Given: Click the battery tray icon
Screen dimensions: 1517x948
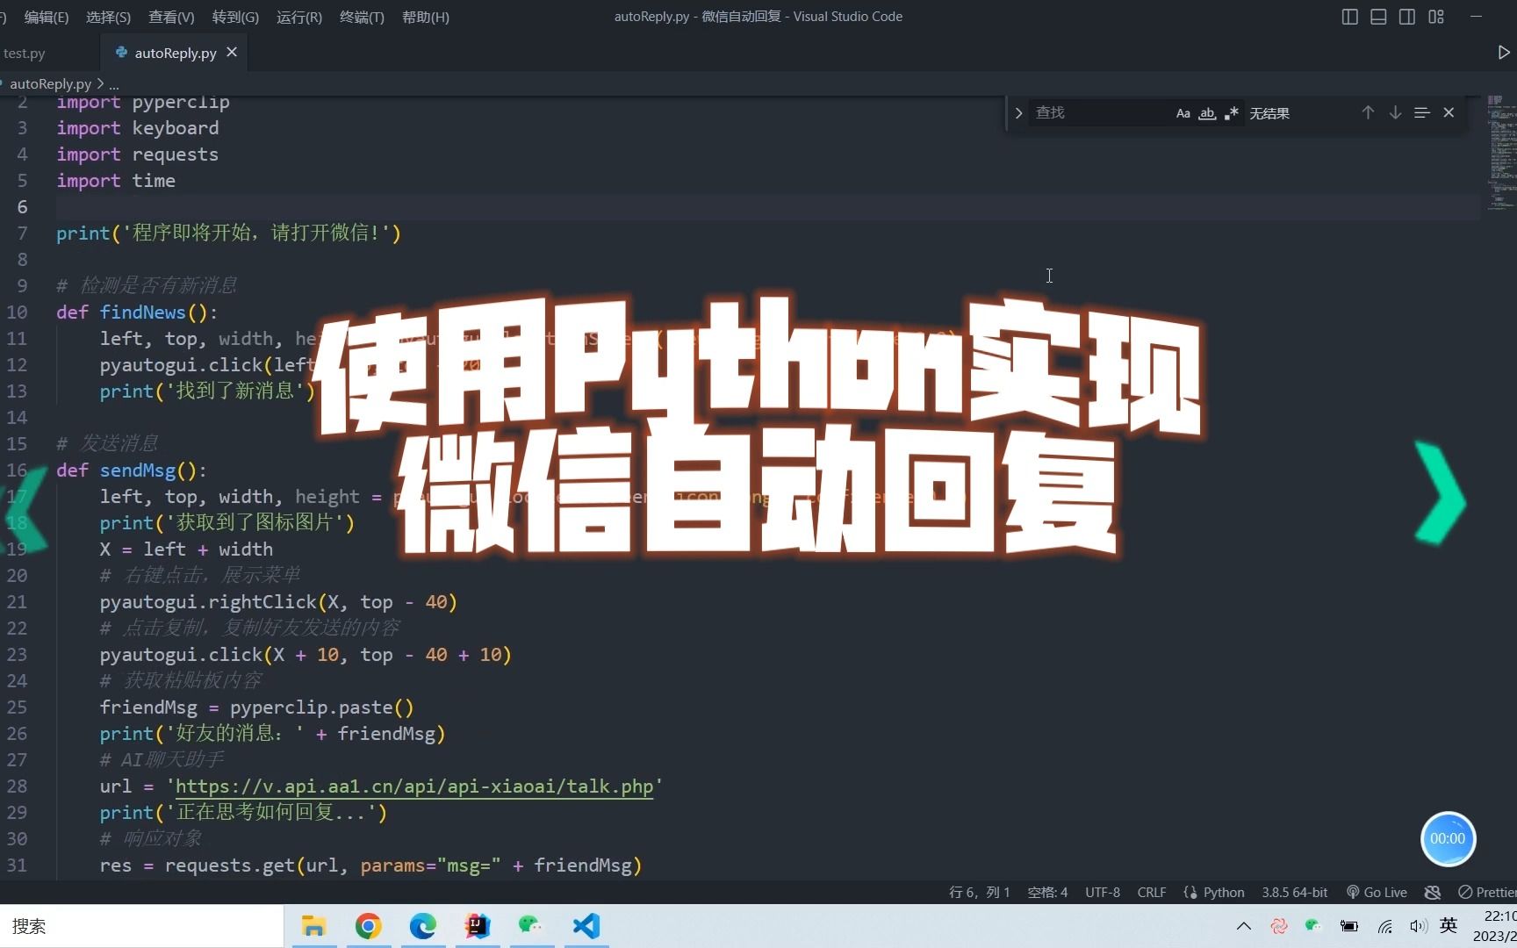Looking at the screenshot, I should [1349, 926].
